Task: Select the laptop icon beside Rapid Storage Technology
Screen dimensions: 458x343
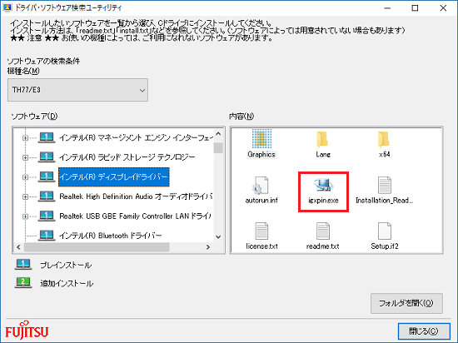Action: tap(47, 157)
